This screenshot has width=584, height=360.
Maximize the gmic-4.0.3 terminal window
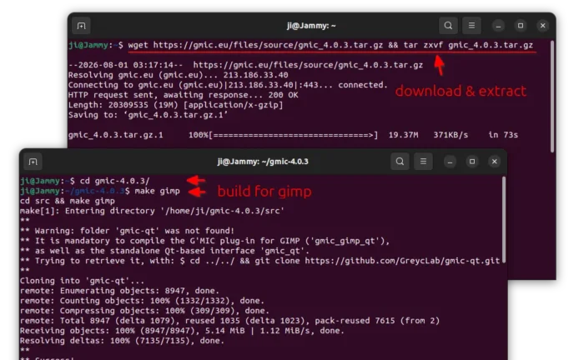472,162
